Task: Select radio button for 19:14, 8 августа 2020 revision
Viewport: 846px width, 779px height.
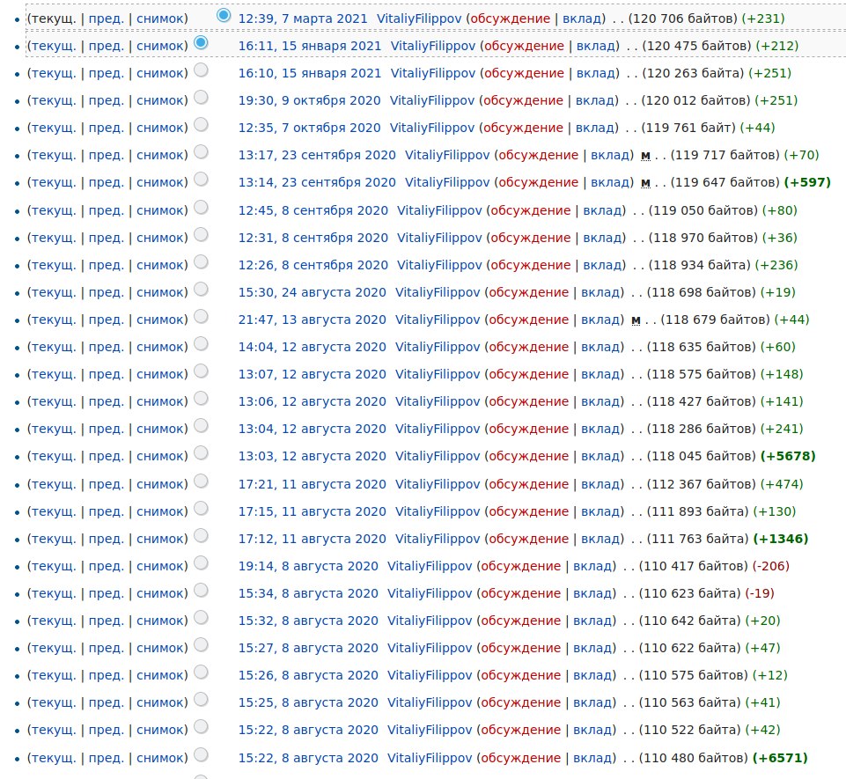Action: click(x=201, y=562)
